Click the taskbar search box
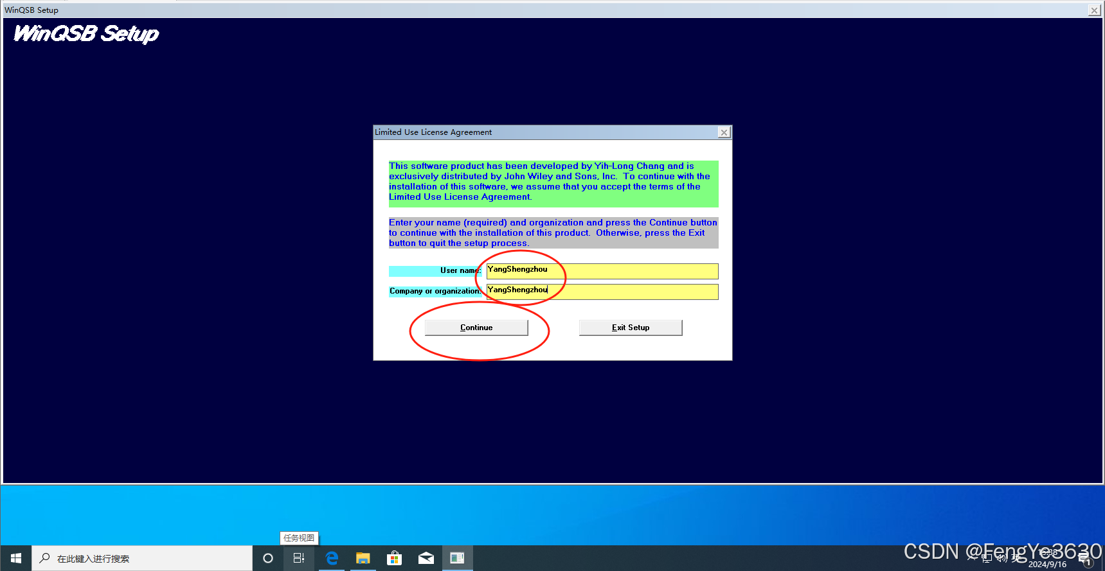 tap(142, 558)
